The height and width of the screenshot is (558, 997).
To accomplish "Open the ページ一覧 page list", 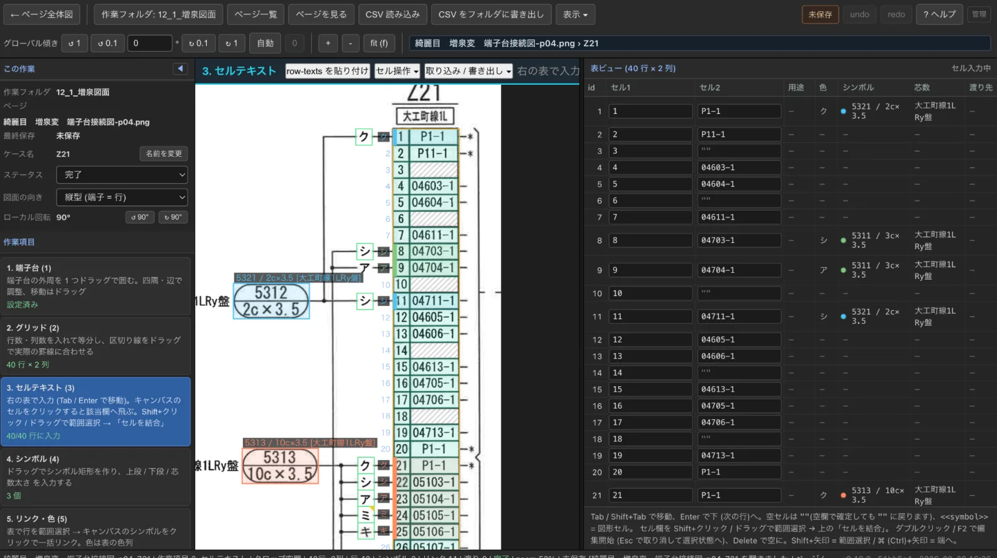I will point(255,14).
